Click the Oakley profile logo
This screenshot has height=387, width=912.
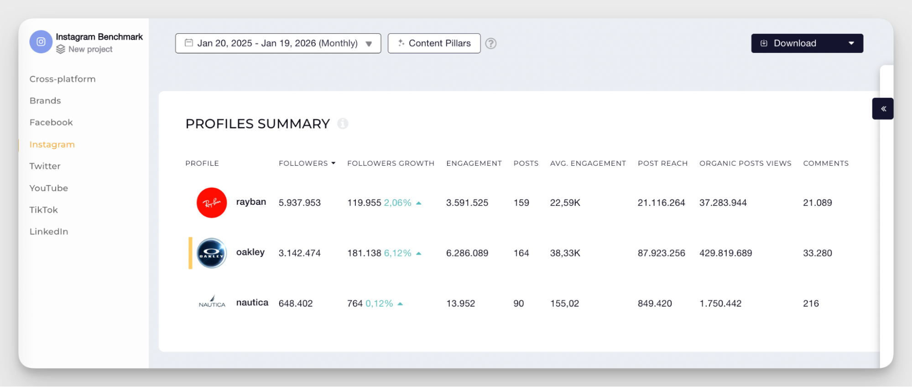pos(212,253)
